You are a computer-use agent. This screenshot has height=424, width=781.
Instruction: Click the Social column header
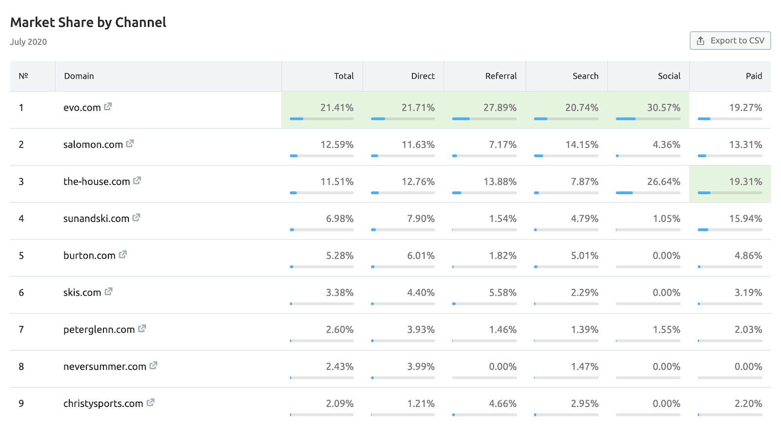click(x=669, y=76)
